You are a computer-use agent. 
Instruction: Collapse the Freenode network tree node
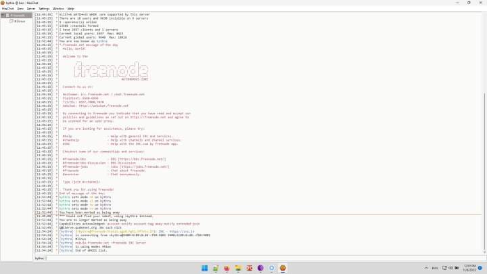(3, 15)
